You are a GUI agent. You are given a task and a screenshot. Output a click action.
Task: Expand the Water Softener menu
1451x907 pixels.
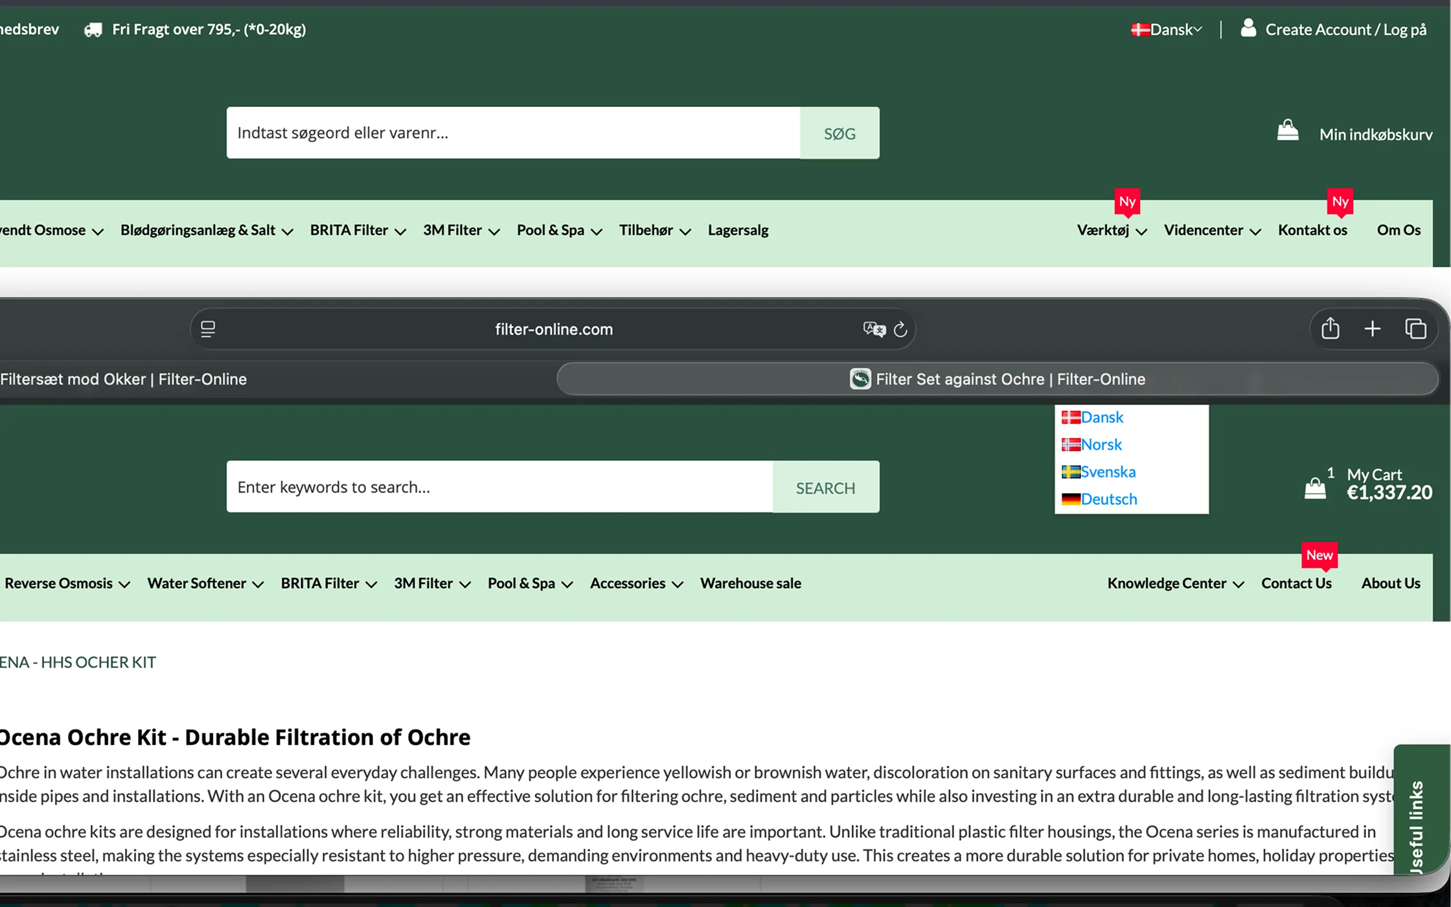tap(205, 583)
